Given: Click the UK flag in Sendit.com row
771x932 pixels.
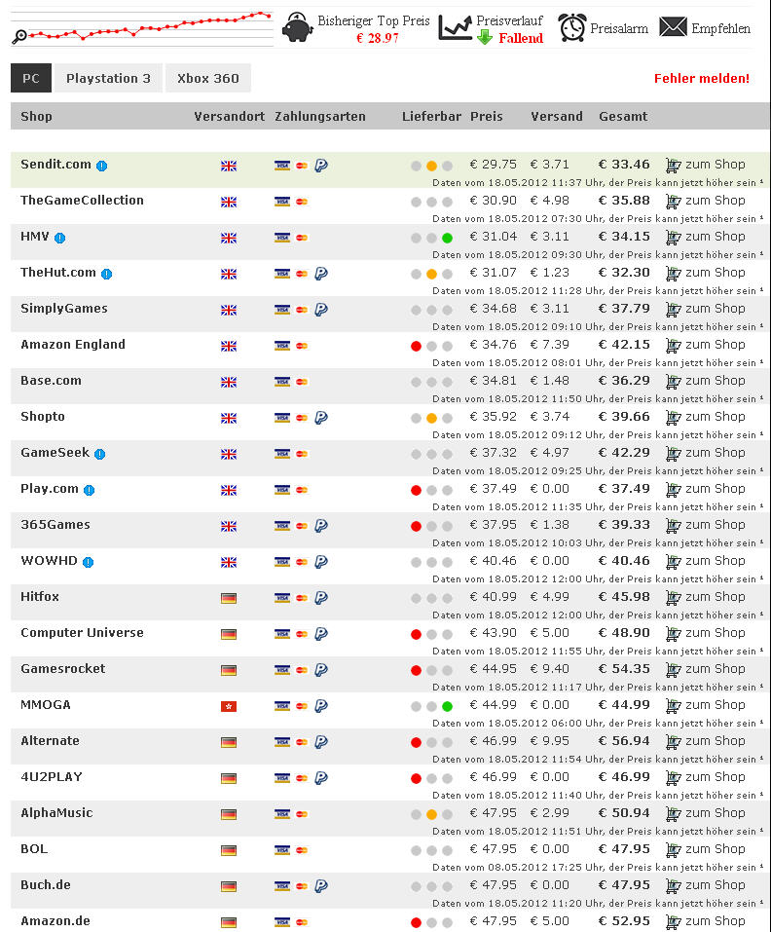Looking at the screenshot, I should coord(229,166).
